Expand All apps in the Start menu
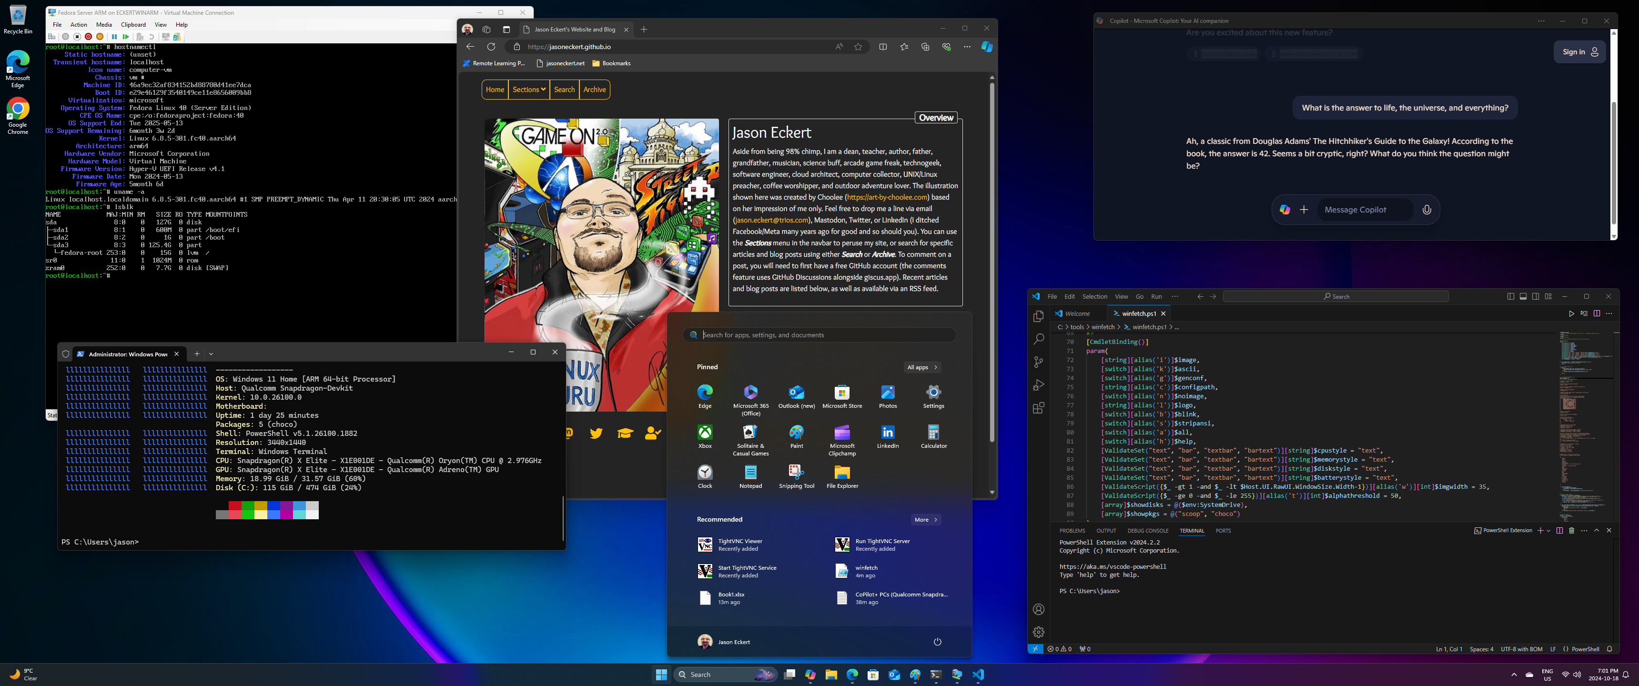Image resolution: width=1639 pixels, height=686 pixels. pos(921,367)
